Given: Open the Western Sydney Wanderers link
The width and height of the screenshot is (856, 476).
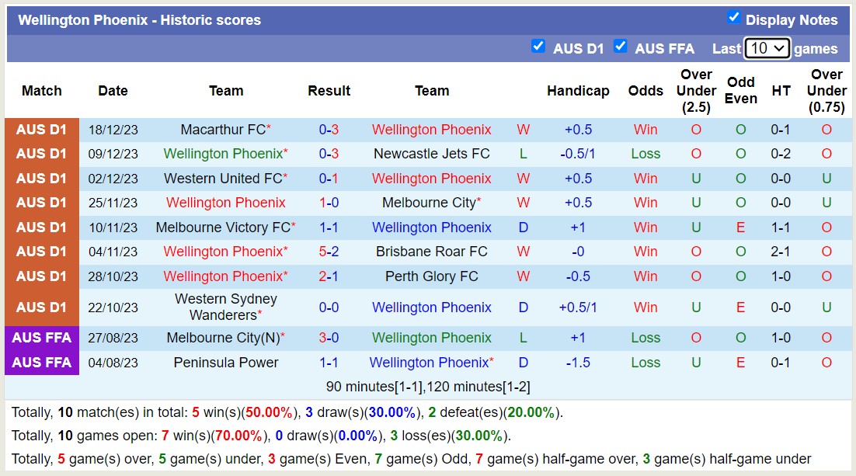Looking at the screenshot, I should tap(224, 307).
